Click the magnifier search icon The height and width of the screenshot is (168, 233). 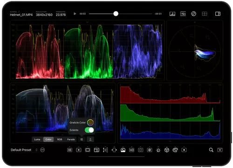pyautogui.click(x=211, y=150)
